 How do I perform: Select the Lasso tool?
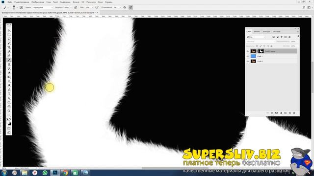(x=9, y=39)
